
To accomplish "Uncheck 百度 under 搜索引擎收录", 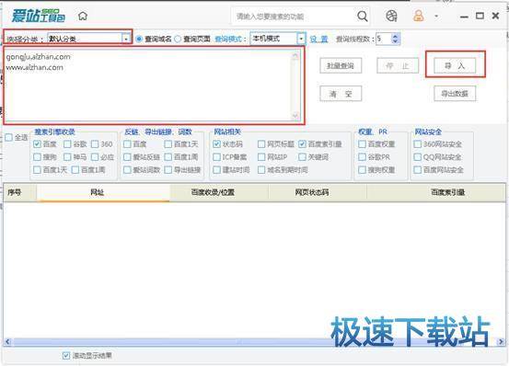I will 37,144.
